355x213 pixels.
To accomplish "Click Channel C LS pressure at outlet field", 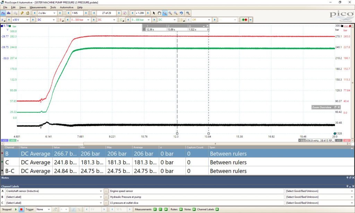I will (x=196, y=203).
